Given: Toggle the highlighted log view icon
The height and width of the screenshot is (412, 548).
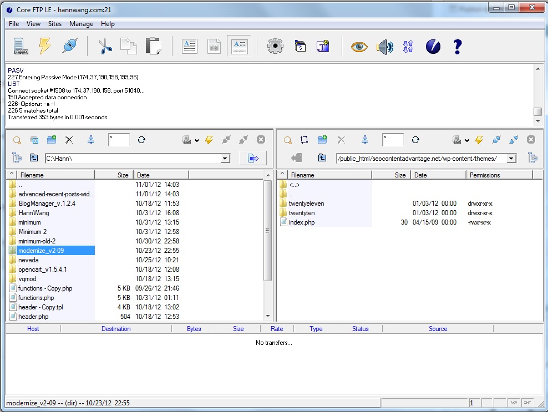Looking at the screenshot, I should pos(239,46).
